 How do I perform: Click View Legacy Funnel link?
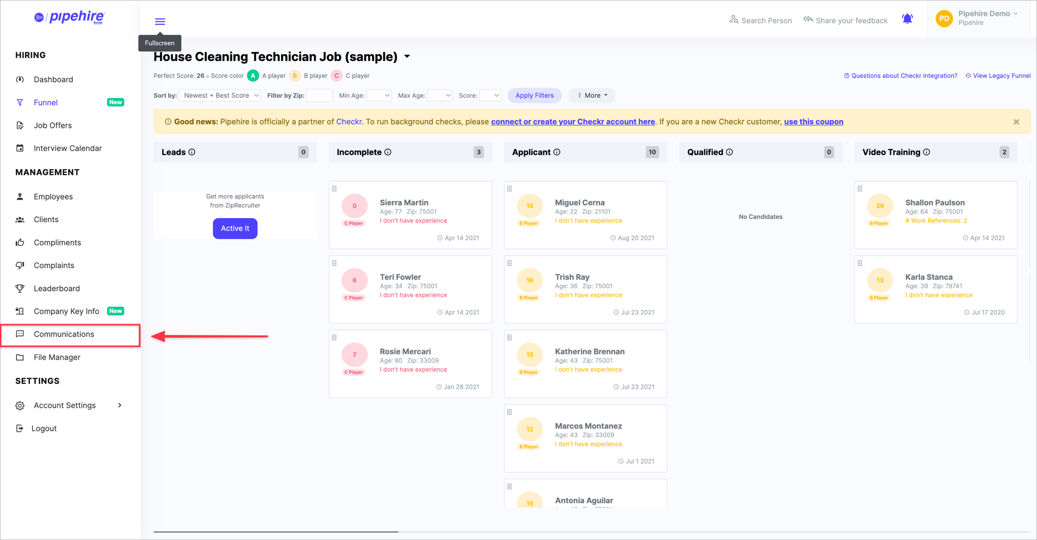click(x=998, y=76)
